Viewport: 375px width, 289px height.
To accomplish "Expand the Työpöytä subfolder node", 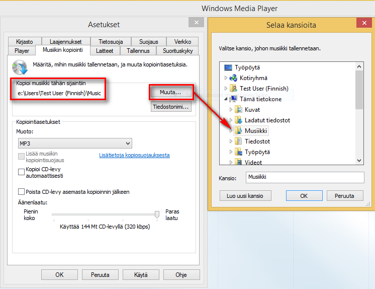I will click(231, 152).
